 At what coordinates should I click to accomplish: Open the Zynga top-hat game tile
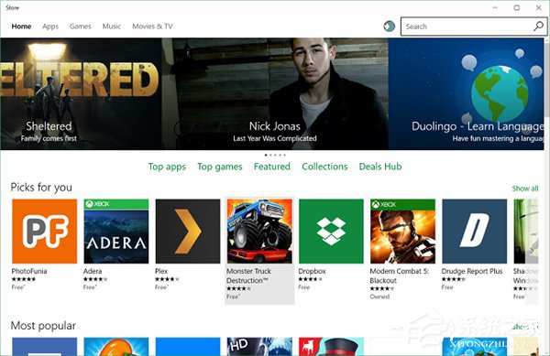point(331,347)
